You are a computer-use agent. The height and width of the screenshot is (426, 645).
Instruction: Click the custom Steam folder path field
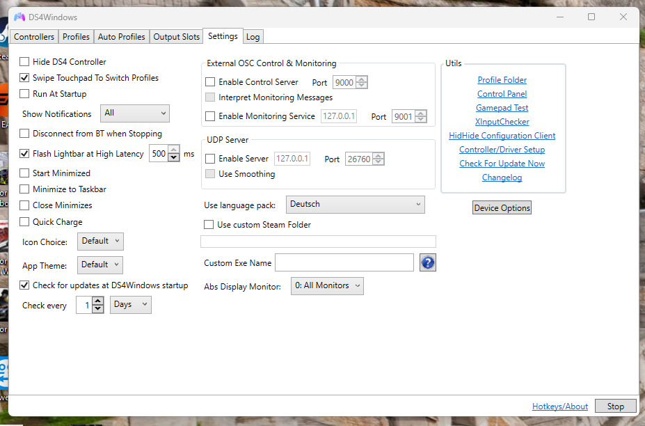(318, 242)
